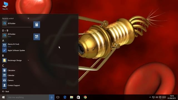Launch 3D Builder under Recently added
178x100 pixels.
pyautogui.click(x=16, y=23)
